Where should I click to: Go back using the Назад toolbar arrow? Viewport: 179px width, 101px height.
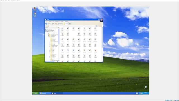pos(48,24)
